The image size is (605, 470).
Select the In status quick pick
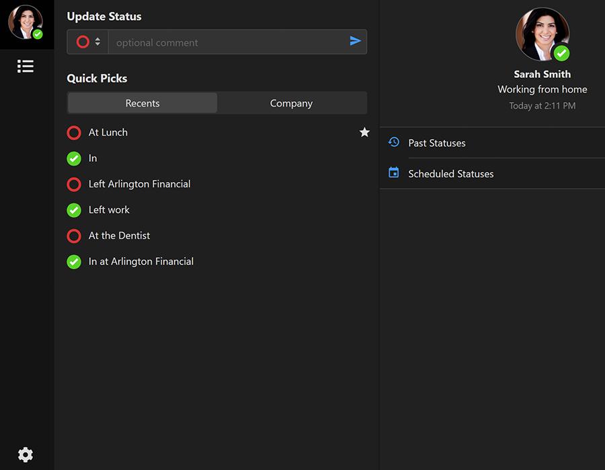93,158
